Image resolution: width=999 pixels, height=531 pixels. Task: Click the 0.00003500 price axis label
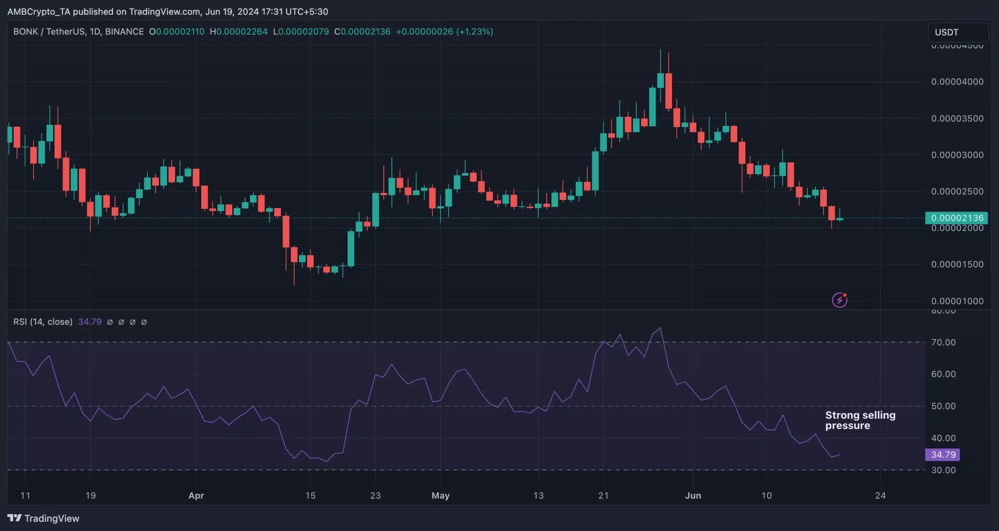click(957, 118)
